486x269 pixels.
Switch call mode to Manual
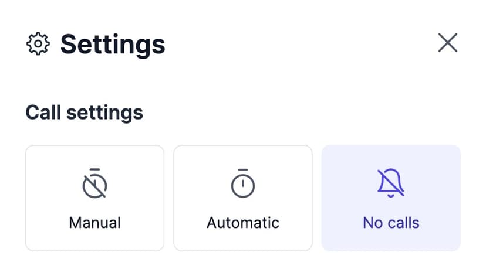click(95, 198)
